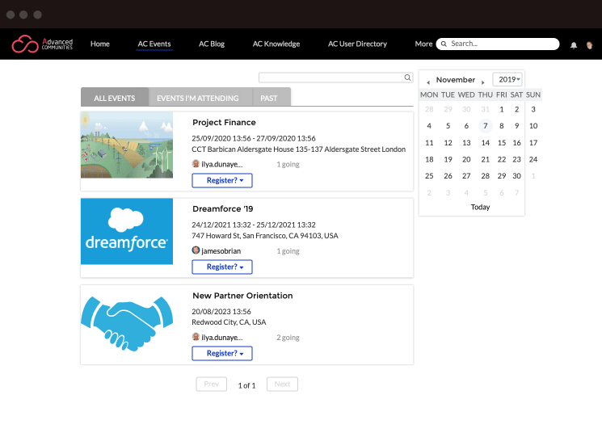The image size is (602, 433).
Task: Click address '747 Howard St, San Francisco'
Action: pyautogui.click(x=265, y=236)
